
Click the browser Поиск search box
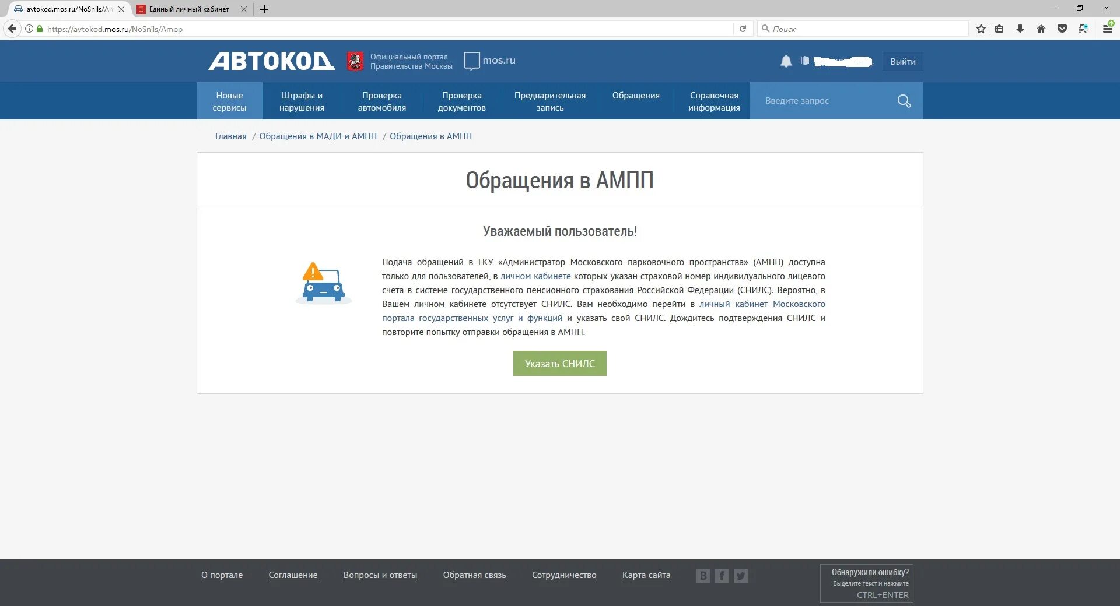click(x=863, y=29)
